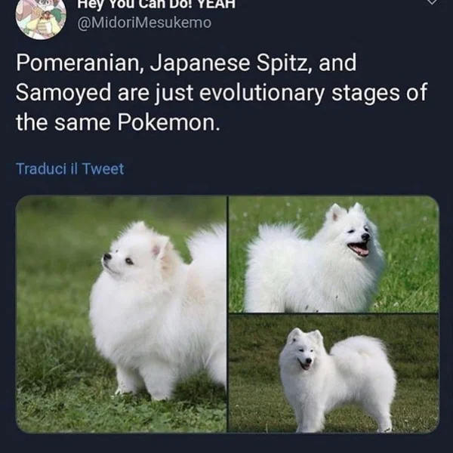Click the "Traduci il Tweet" link
The width and height of the screenshot is (453, 453).
(70, 168)
